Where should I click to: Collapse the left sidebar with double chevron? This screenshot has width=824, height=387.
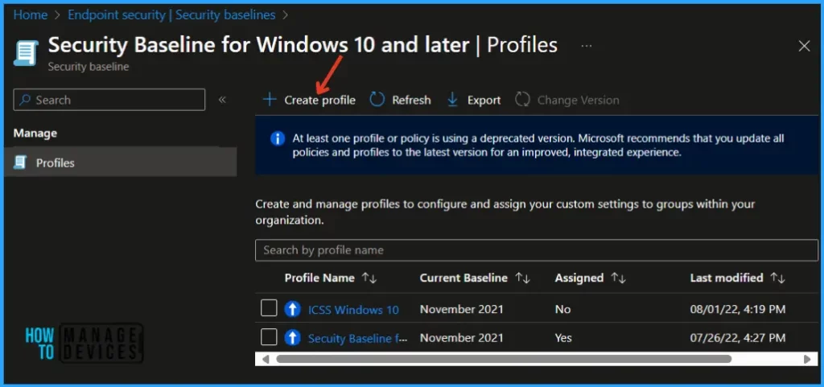pos(222,100)
